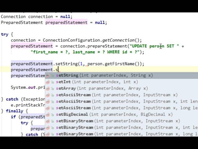Image resolution: width=198 pixels, height=149 pixels.
Task: Click method icon beside setString suggestion
Action: click(x=48, y=75)
